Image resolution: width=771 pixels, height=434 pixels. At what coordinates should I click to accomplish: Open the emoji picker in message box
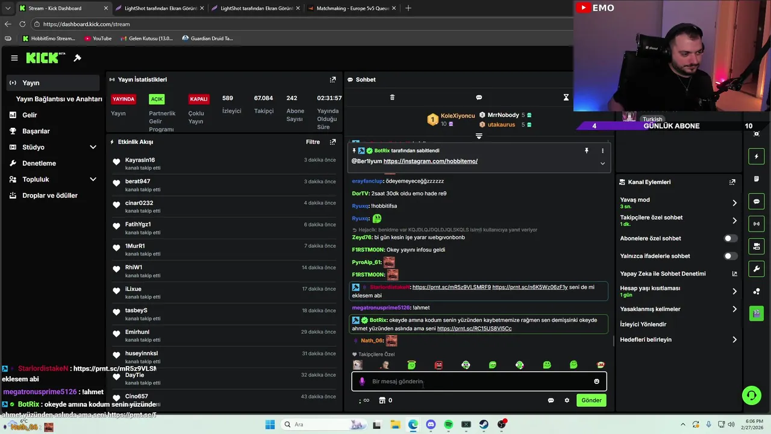coord(597,382)
